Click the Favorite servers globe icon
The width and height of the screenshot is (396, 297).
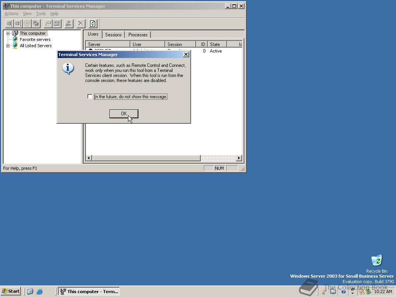tap(15, 39)
